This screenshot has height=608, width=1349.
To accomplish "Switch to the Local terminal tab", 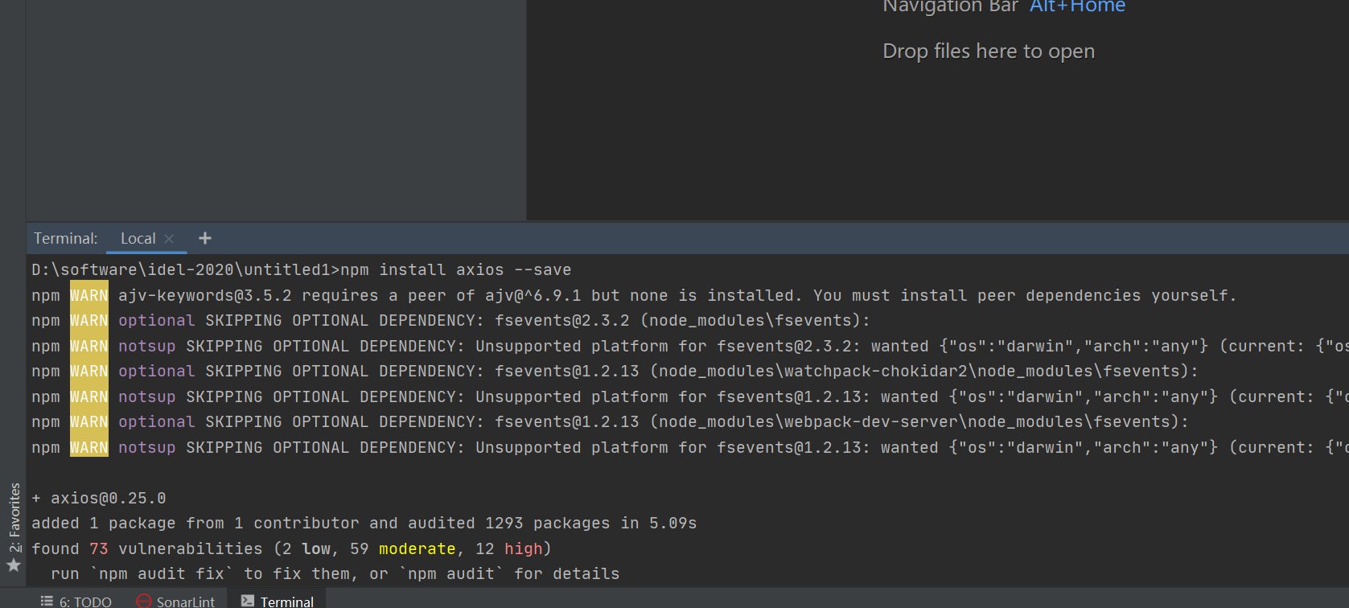I will 137,238.
